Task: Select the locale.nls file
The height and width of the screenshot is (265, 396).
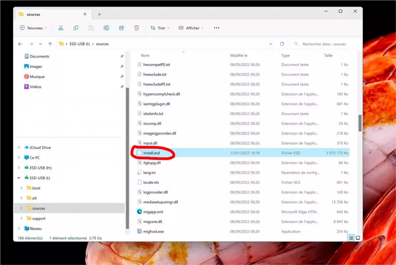Action: [x=243, y=182]
